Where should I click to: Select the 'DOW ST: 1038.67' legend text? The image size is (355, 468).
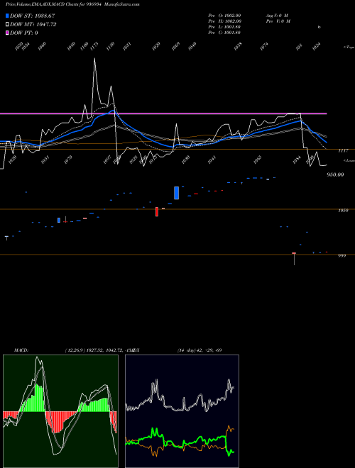coord(32,16)
